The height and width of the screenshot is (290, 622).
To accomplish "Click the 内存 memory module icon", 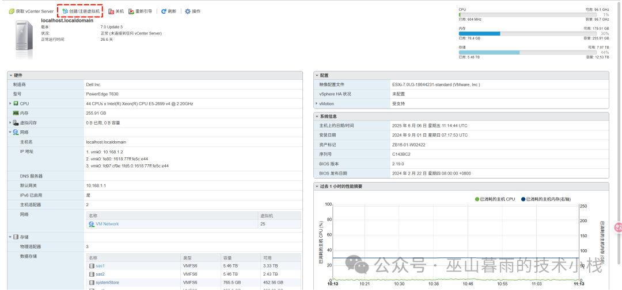I will [16, 113].
